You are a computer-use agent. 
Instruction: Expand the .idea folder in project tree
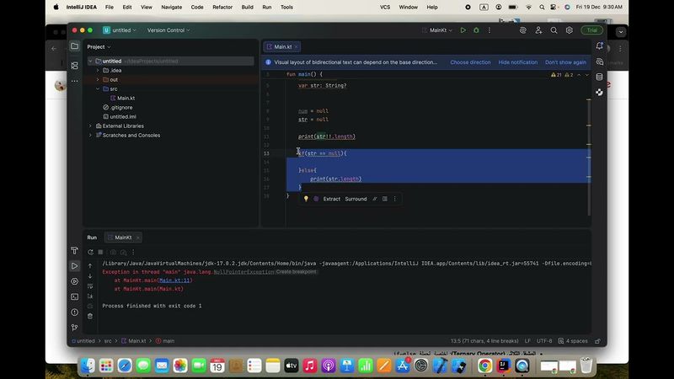tap(98, 70)
